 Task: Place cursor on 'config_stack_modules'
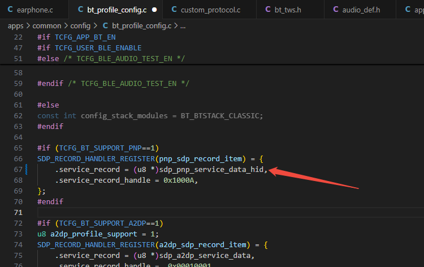(x=124, y=116)
